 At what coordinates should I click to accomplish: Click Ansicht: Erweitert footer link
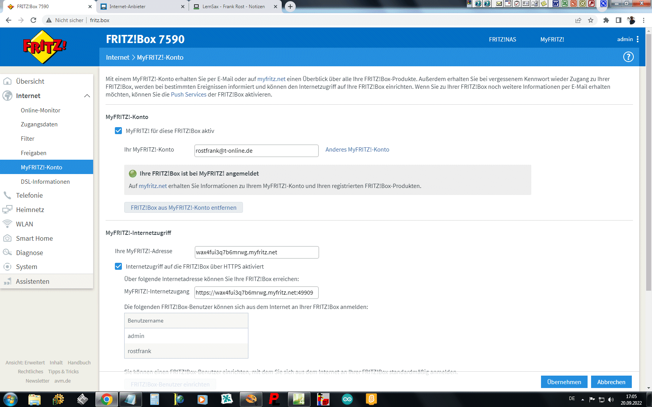pyautogui.click(x=25, y=363)
